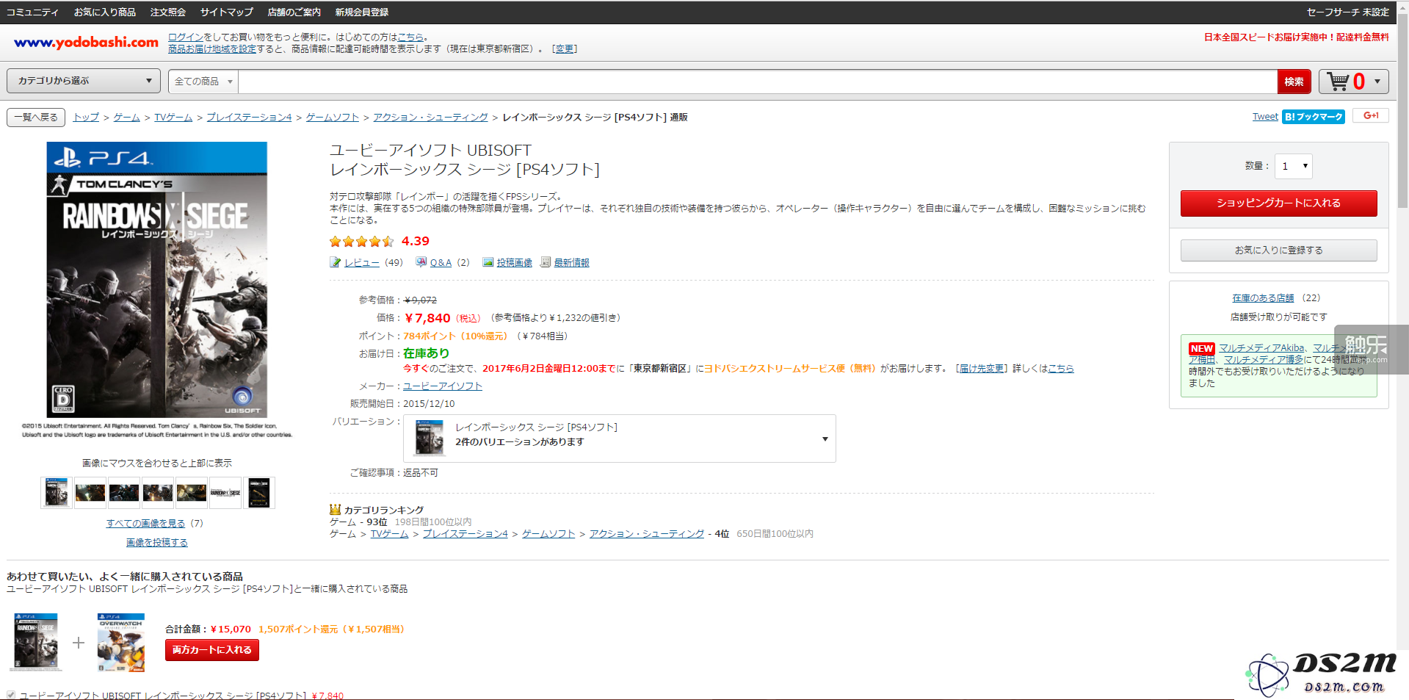Open 注文照会 in top menu

(168, 12)
